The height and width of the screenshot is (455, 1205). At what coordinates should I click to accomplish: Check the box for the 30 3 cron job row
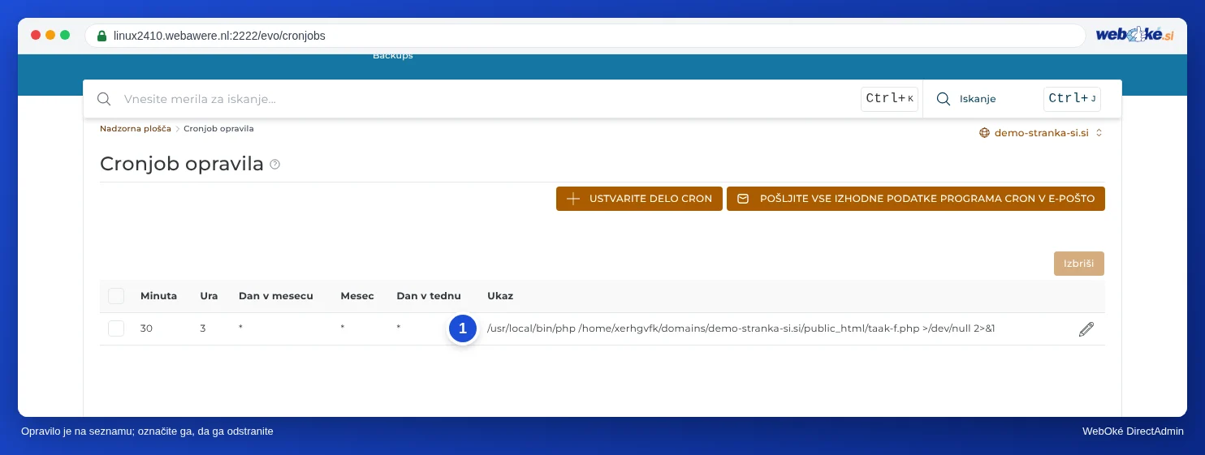(x=116, y=328)
